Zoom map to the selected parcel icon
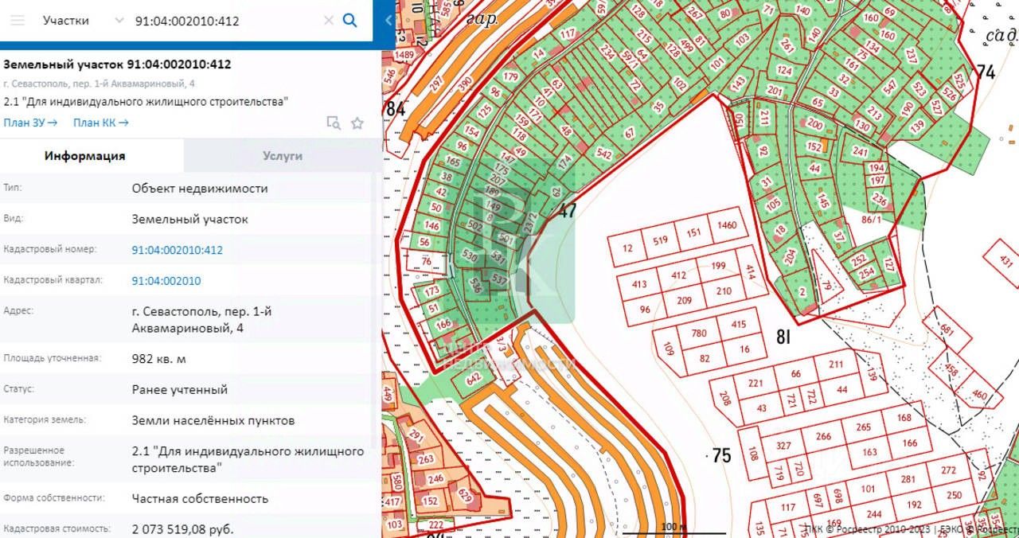The image size is (1019, 538). [334, 123]
